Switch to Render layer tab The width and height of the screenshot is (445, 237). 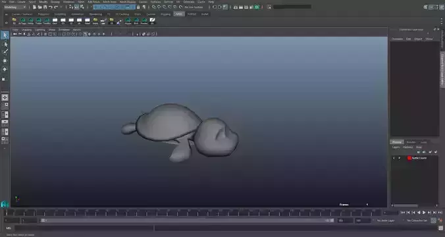coord(411,142)
